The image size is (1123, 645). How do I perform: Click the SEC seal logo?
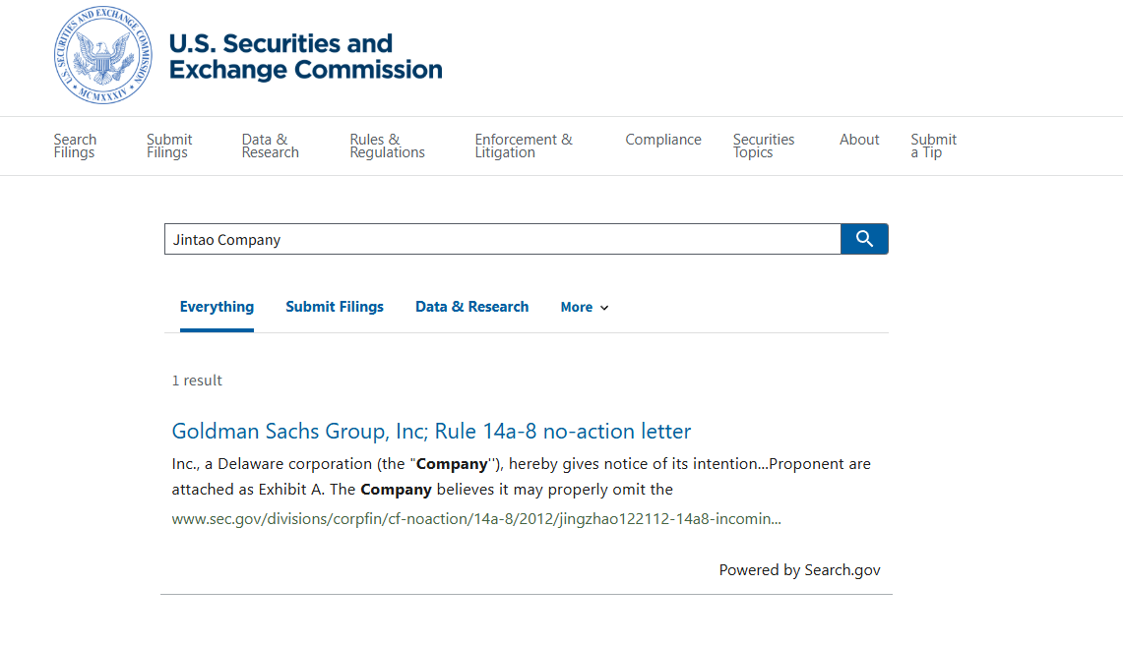(103, 56)
